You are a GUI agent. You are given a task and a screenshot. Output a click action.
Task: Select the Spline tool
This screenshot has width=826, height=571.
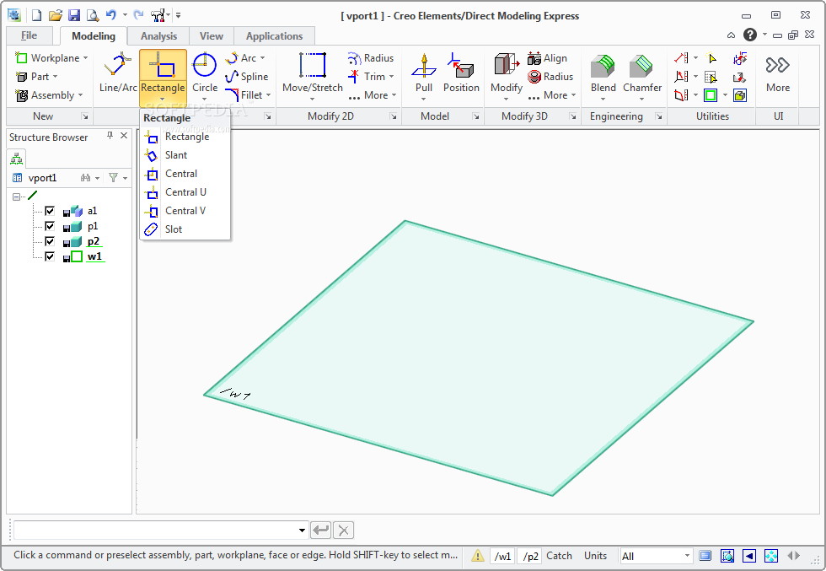pos(246,77)
